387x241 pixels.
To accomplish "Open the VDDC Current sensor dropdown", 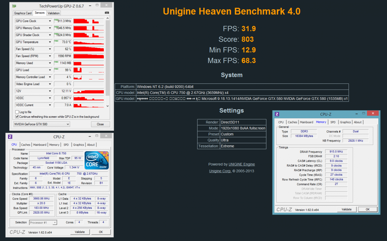I will (50, 105).
